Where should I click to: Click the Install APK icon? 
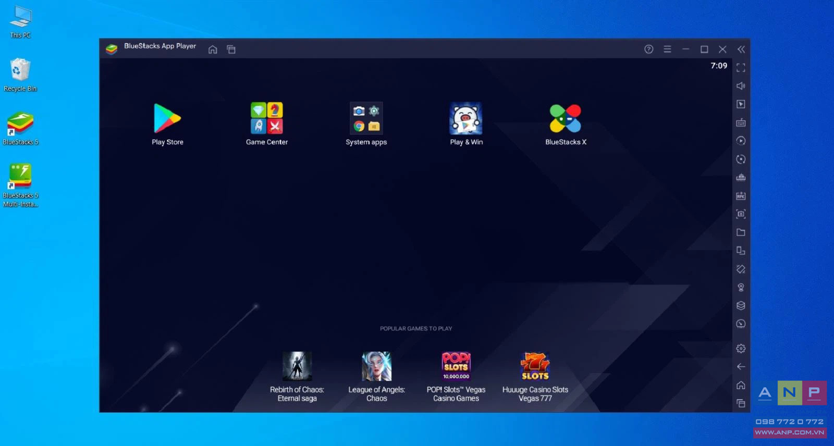tap(741, 196)
